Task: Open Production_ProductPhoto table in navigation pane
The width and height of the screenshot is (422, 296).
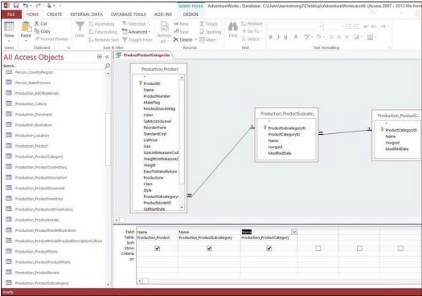Action: coord(36,251)
